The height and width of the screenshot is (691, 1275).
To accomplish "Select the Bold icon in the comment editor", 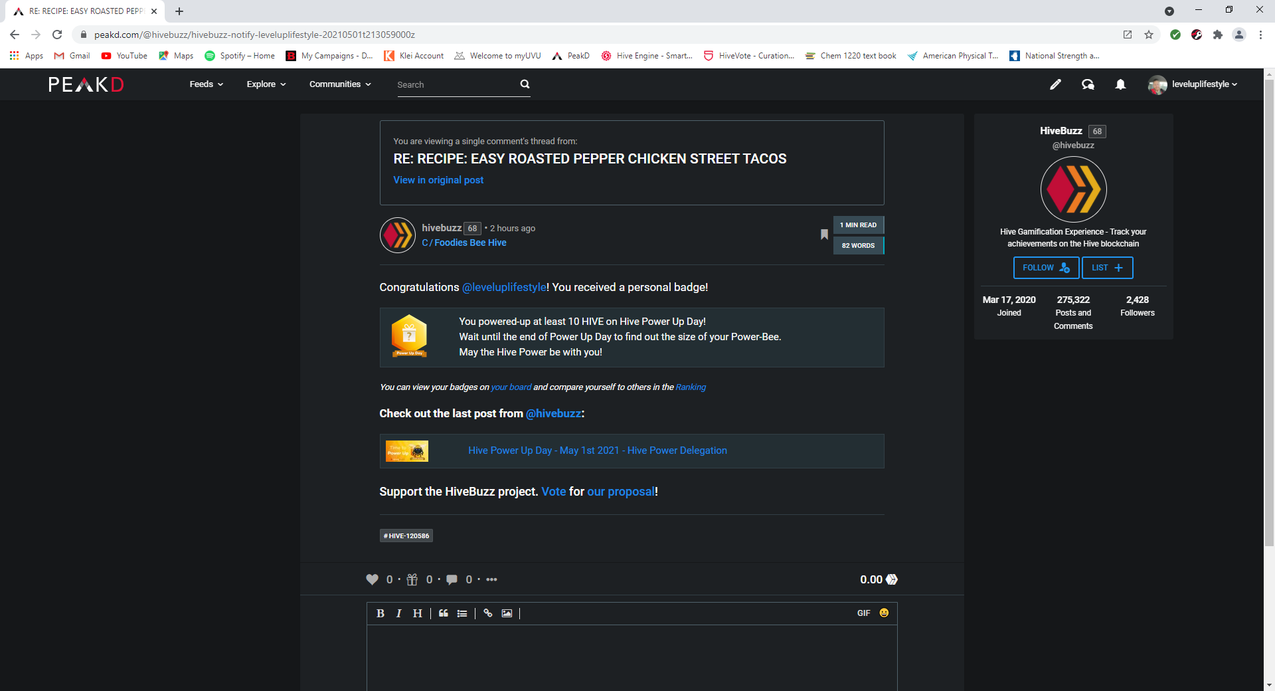I will coord(380,613).
